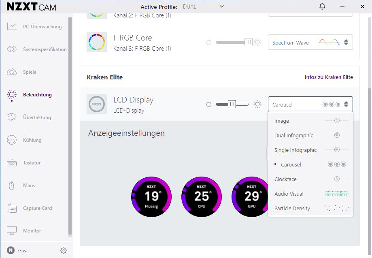Open Infos zu Kraken Elite link
Viewport: 372px width, 258px height.
[329, 77]
